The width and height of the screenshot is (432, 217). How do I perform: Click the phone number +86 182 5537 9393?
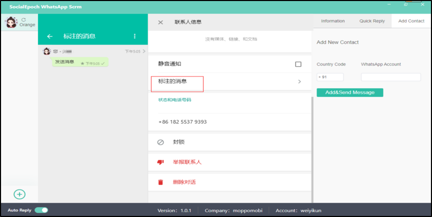click(182, 122)
